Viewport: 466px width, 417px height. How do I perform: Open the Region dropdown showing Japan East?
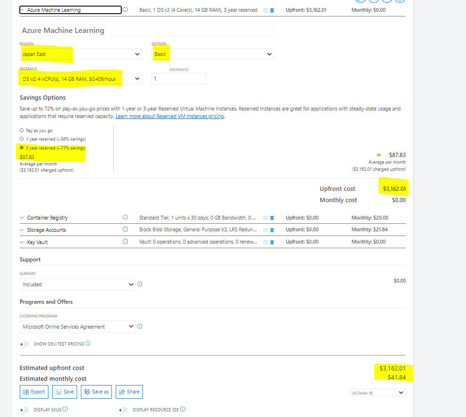click(x=81, y=54)
